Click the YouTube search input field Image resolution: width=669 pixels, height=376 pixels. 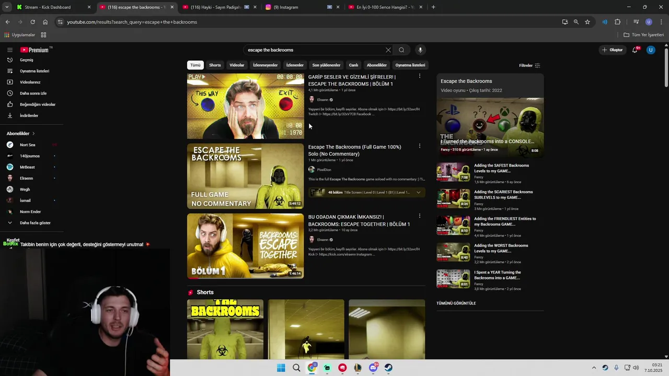pyautogui.click(x=314, y=50)
